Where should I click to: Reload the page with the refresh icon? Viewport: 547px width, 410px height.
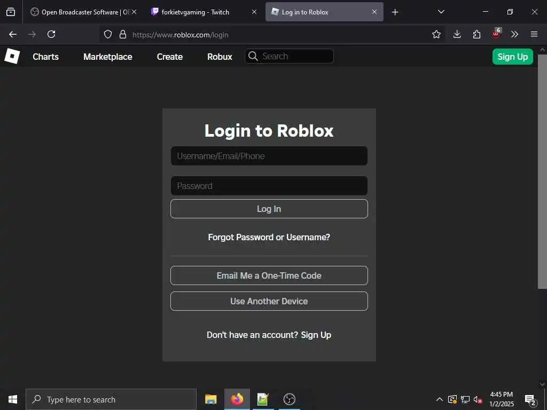point(51,34)
